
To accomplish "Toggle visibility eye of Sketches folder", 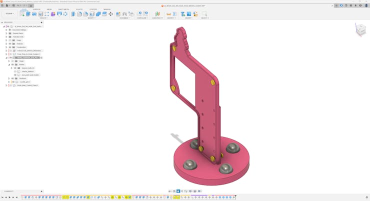I will [x=12, y=78].
